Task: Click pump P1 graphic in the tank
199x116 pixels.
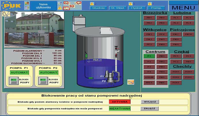Action: pos(108,75)
